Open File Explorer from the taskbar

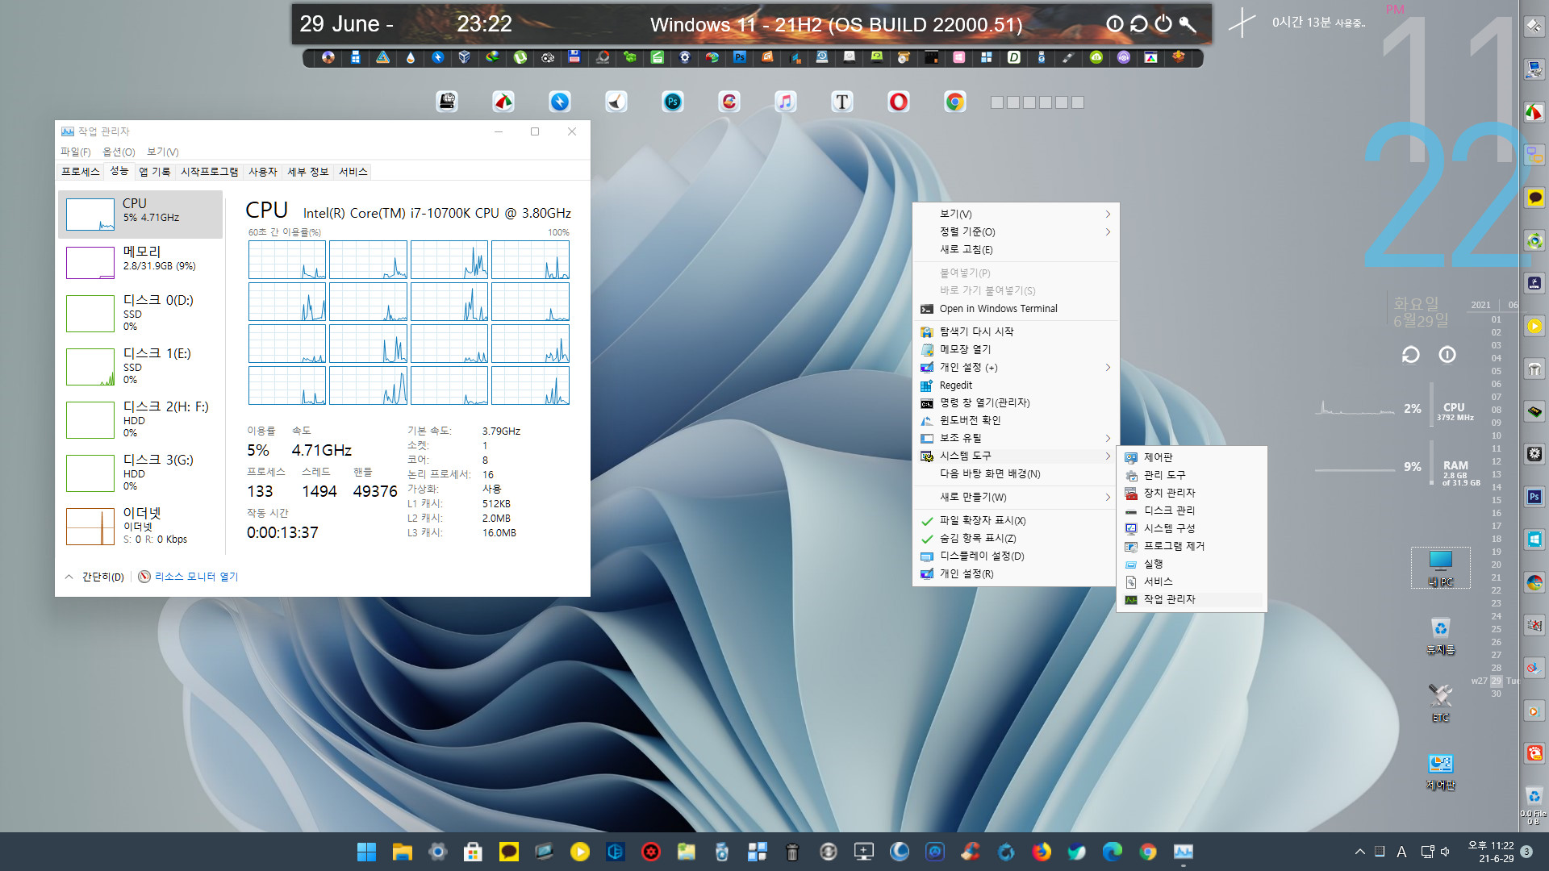(402, 852)
